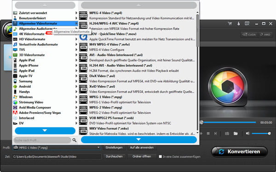
Task: Click the search magnifier icon
Action: (x=75, y=140)
